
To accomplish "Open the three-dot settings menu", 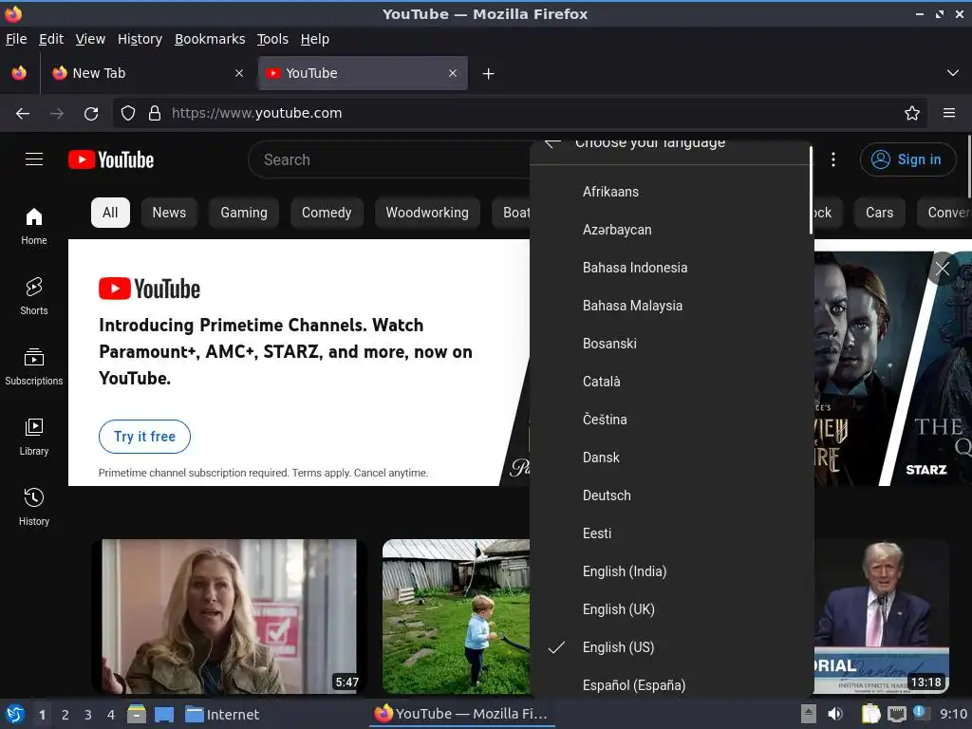I will coord(833,159).
